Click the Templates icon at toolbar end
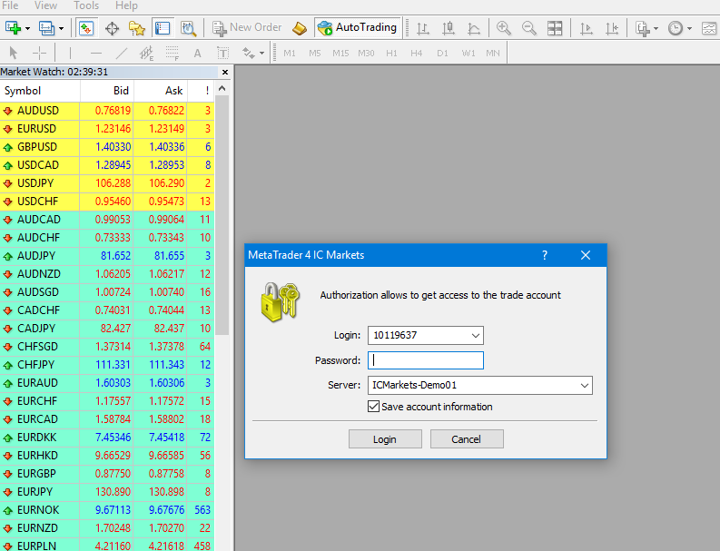The image size is (720, 551). [x=709, y=28]
